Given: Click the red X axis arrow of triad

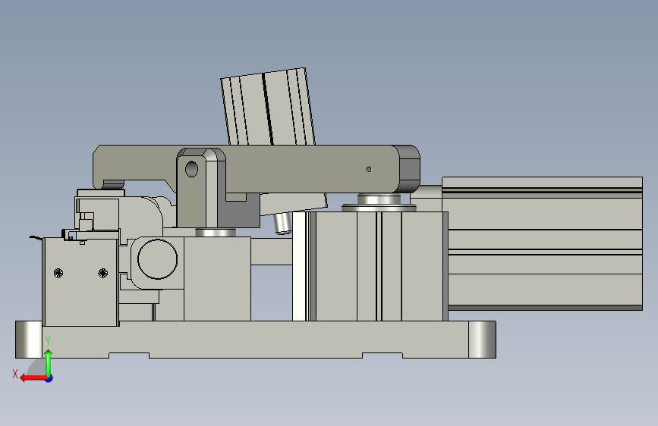Looking at the screenshot, I should tap(33, 378).
